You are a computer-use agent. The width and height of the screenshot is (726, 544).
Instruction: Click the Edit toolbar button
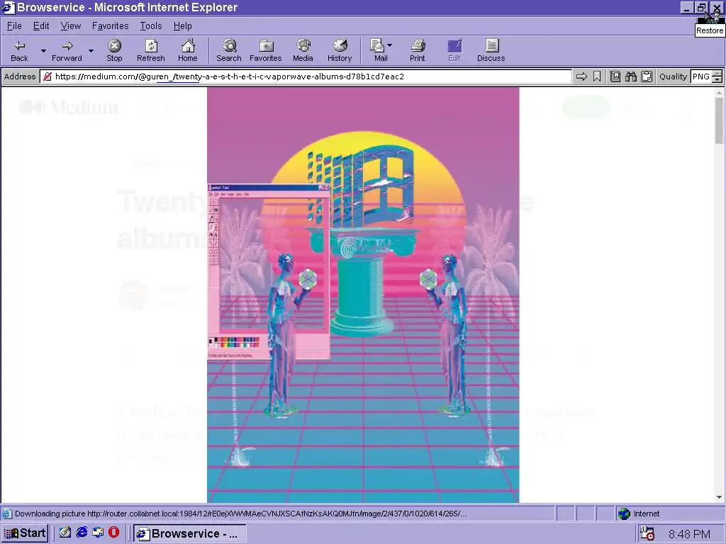pyautogui.click(x=454, y=50)
